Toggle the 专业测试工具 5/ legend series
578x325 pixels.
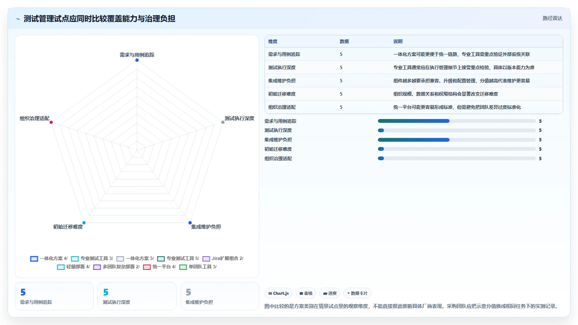tap(178, 258)
